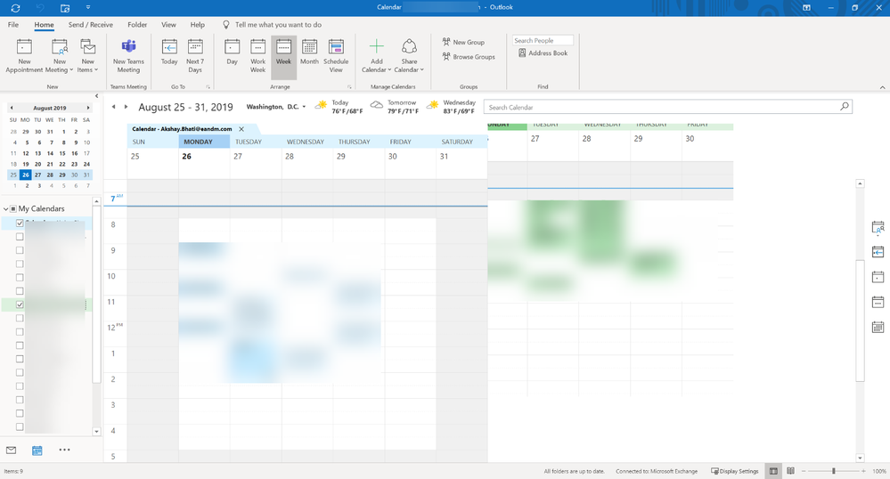Click the MONDAY column header
Image resolution: width=890 pixels, height=479 pixels.
click(x=204, y=142)
